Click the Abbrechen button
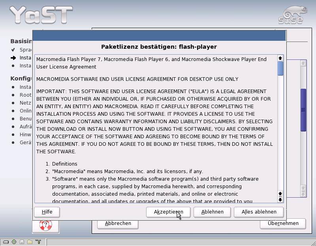316x246 pixels. click(x=118, y=223)
